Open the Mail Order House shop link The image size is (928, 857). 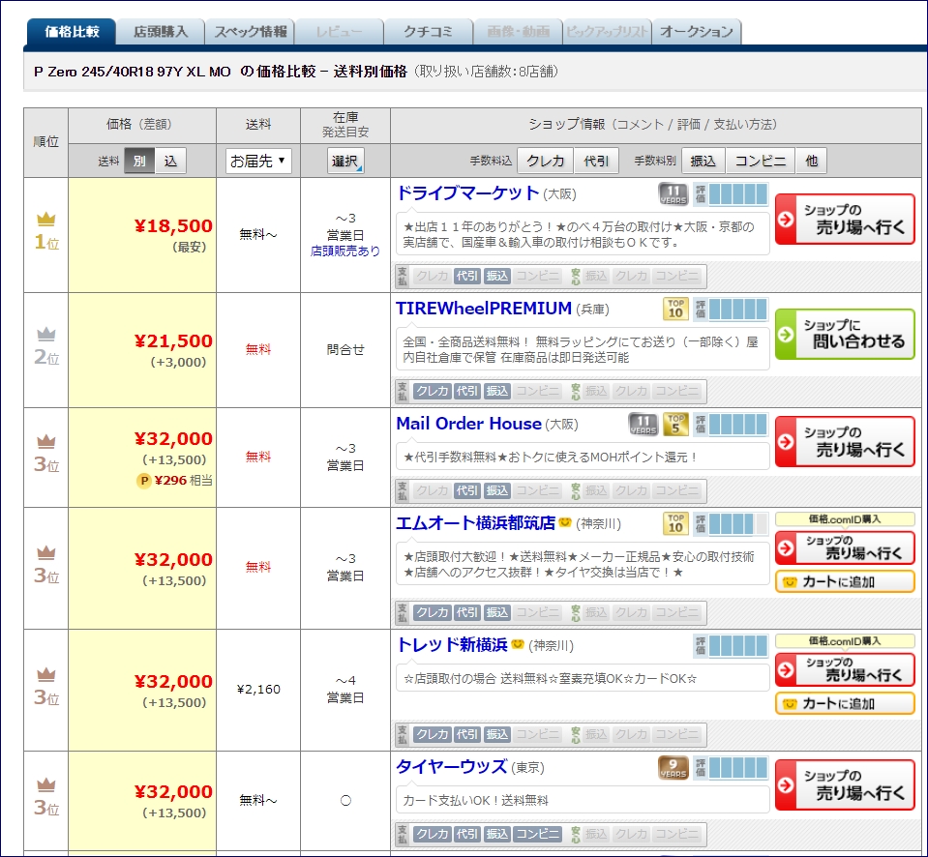468,424
